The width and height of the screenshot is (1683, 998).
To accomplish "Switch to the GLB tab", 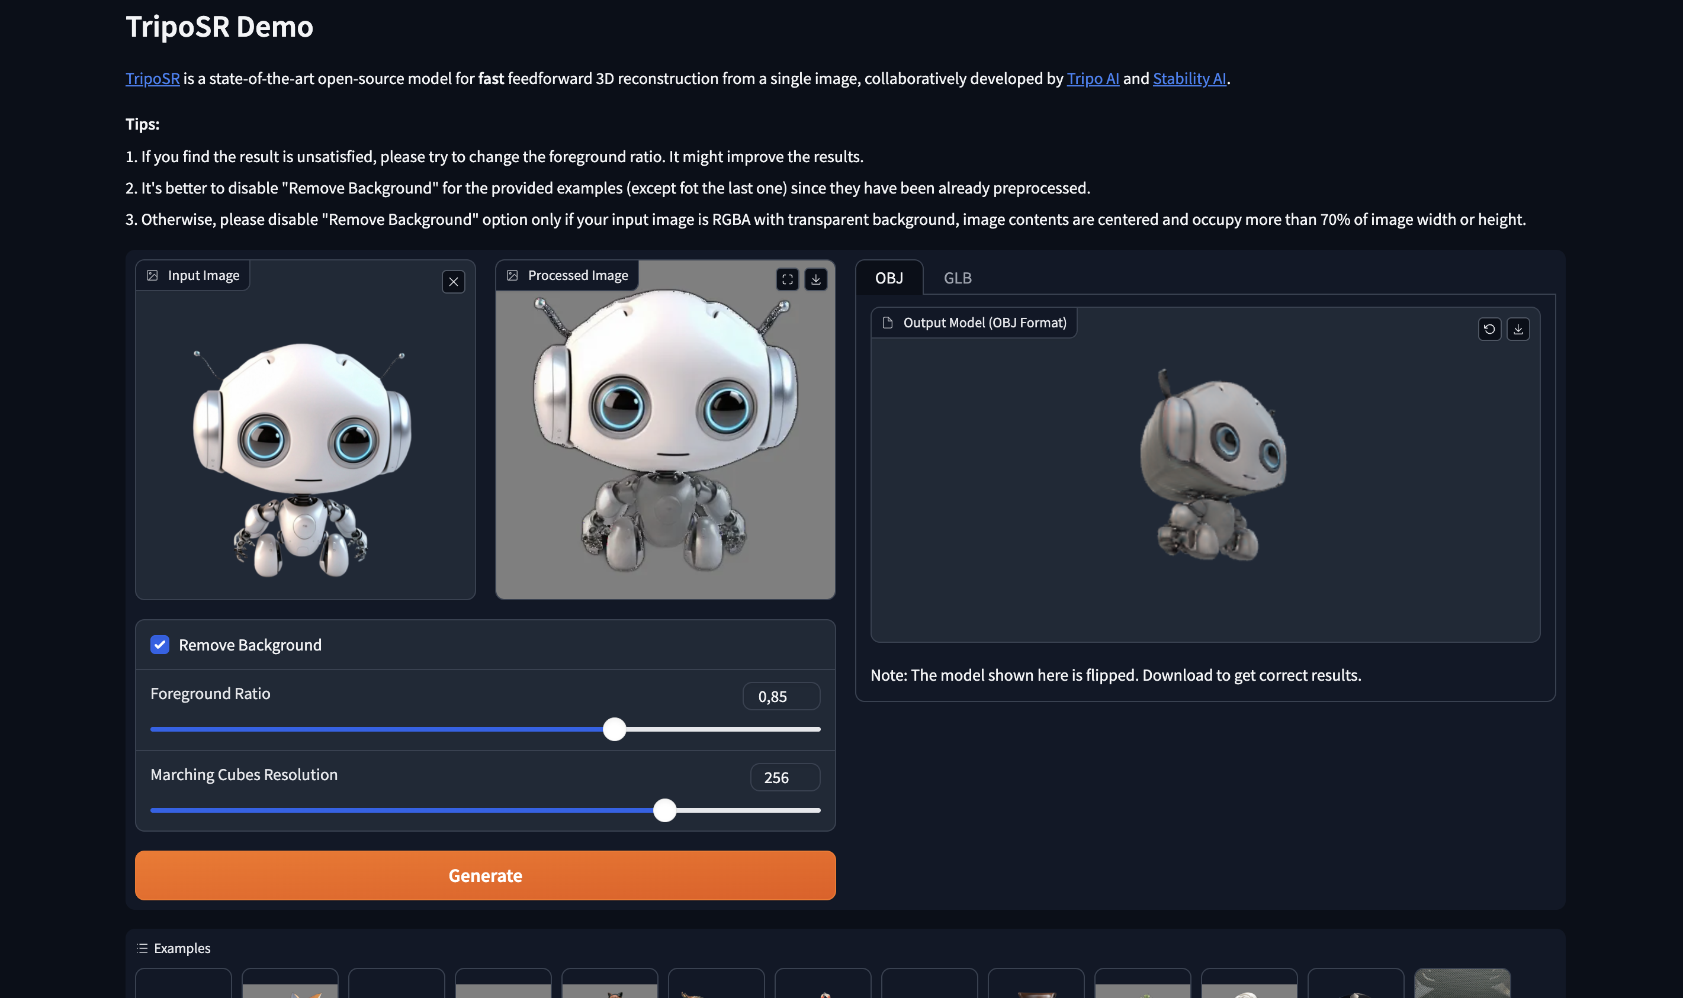I will 957,278.
